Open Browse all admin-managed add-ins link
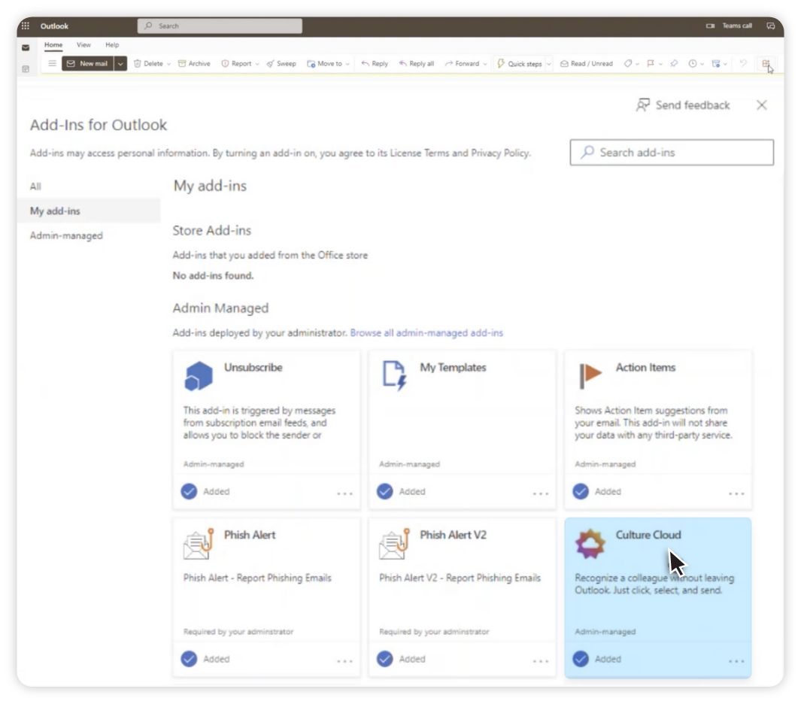This screenshot has width=801, height=704. tap(426, 332)
